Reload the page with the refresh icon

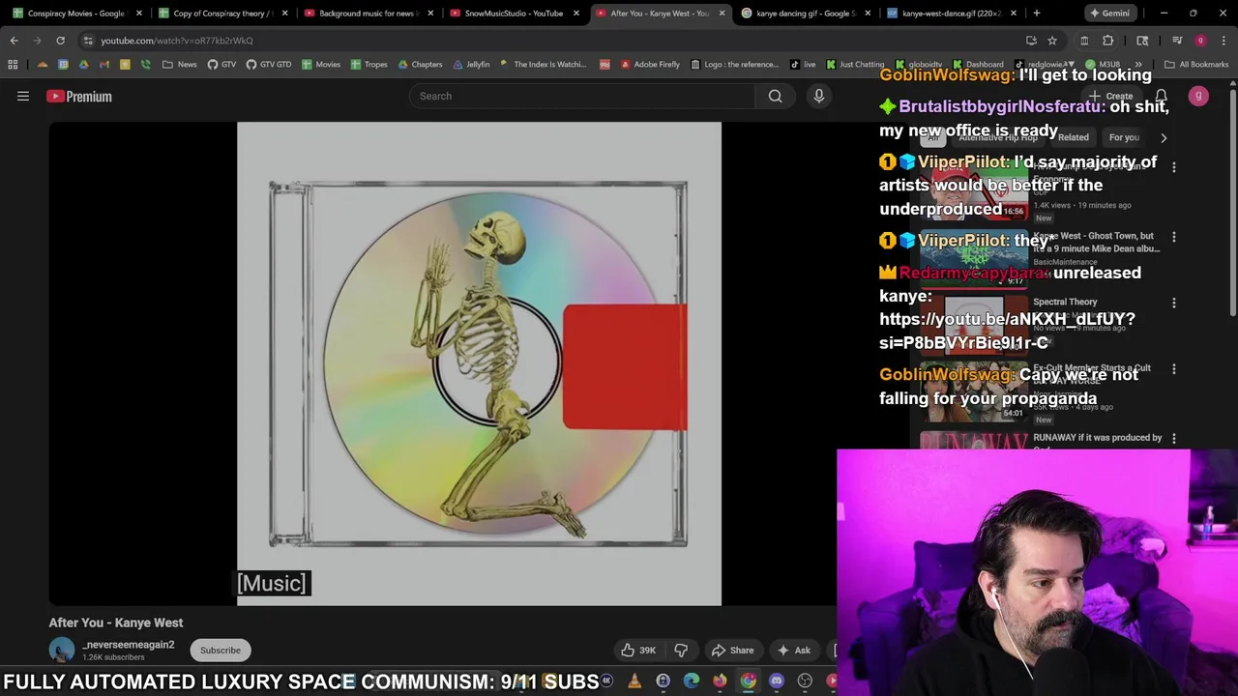60,41
